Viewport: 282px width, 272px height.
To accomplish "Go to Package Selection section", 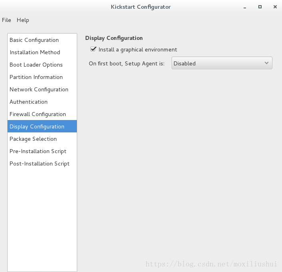I will tap(42, 139).
